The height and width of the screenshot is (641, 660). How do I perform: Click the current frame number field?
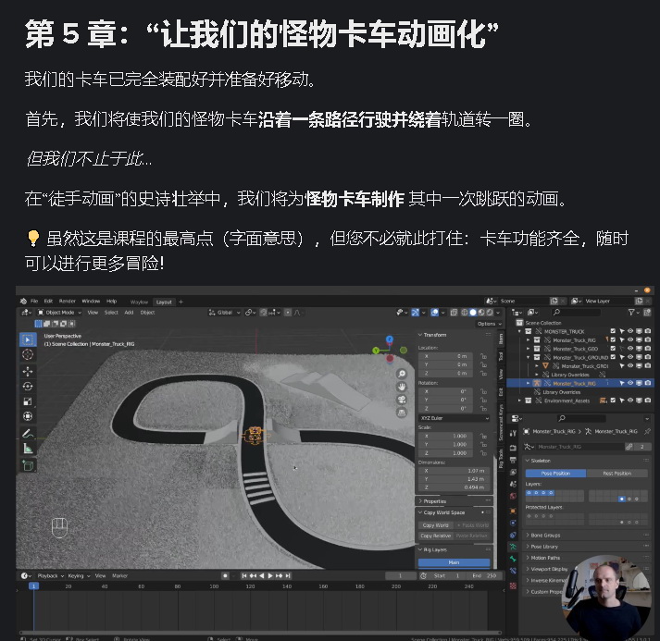point(400,575)
